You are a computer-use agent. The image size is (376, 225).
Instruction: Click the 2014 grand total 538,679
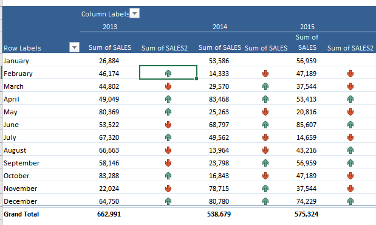219,214
